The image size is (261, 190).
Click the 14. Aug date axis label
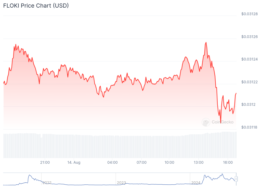74,163
